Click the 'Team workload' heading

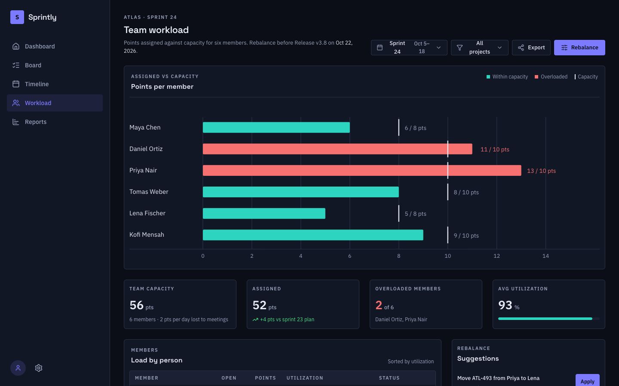tap(156, 30)
